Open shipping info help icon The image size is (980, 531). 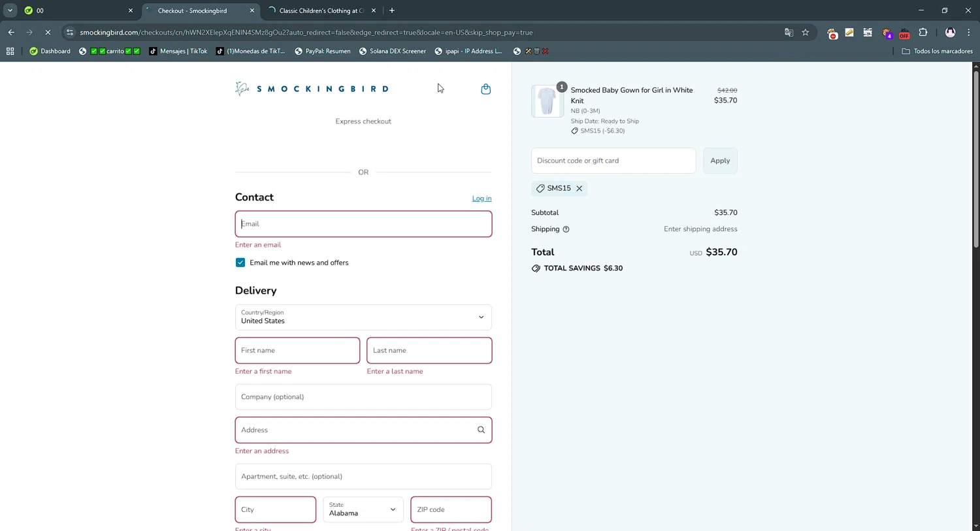tap(566, 229)
